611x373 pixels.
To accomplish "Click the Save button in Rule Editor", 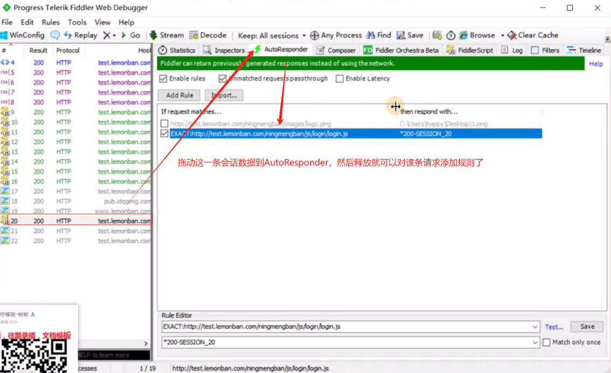I will (587, 327).
